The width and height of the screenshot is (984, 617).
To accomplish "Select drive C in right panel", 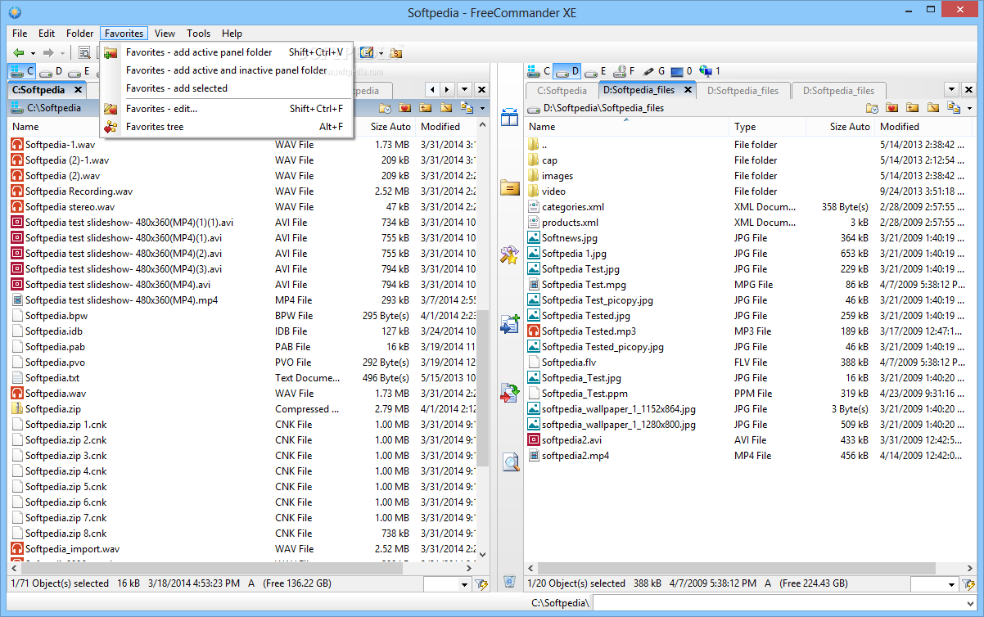I will 539,71.
